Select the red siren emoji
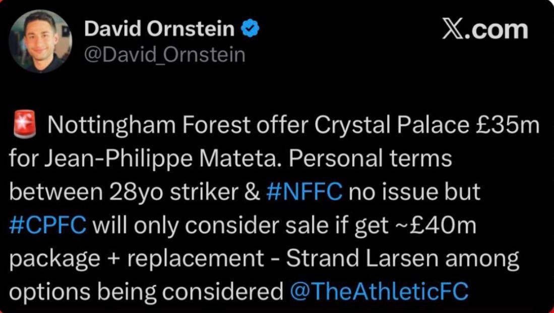 coord(25,123)
